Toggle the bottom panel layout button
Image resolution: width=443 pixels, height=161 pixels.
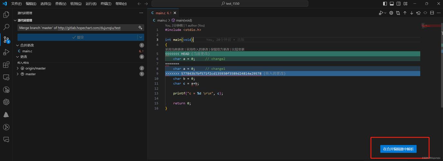point(392,4)
